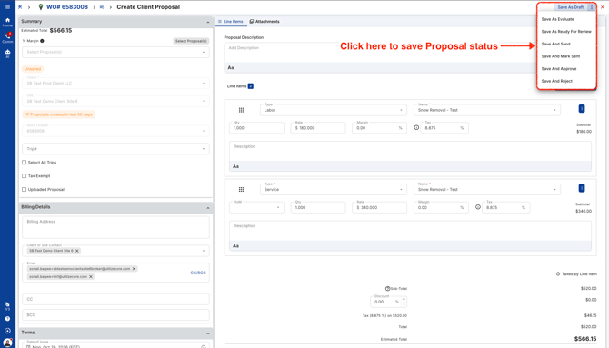This screenshot has width=609, height=348.
Task: Click the green location pin icon
Action: pos(41,7)
